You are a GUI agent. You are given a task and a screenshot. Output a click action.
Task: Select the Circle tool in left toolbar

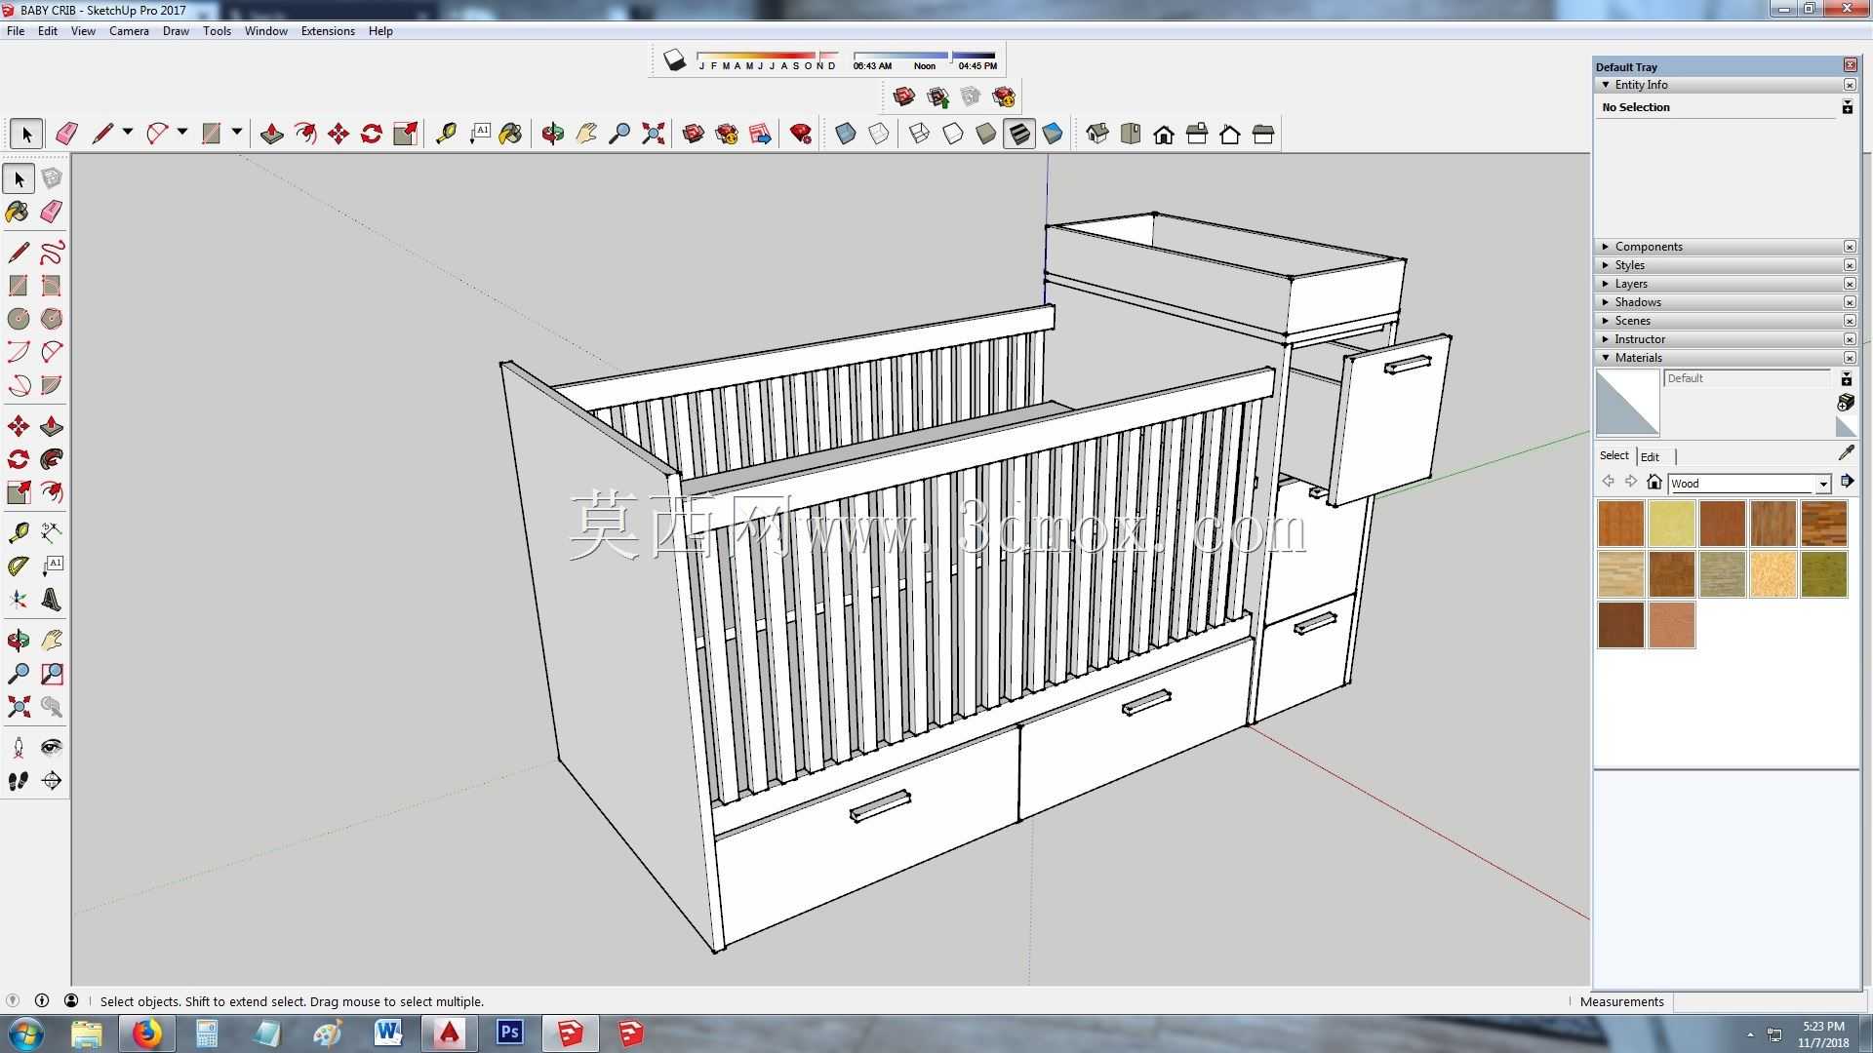pyautogui.click(x=19, y=319)
